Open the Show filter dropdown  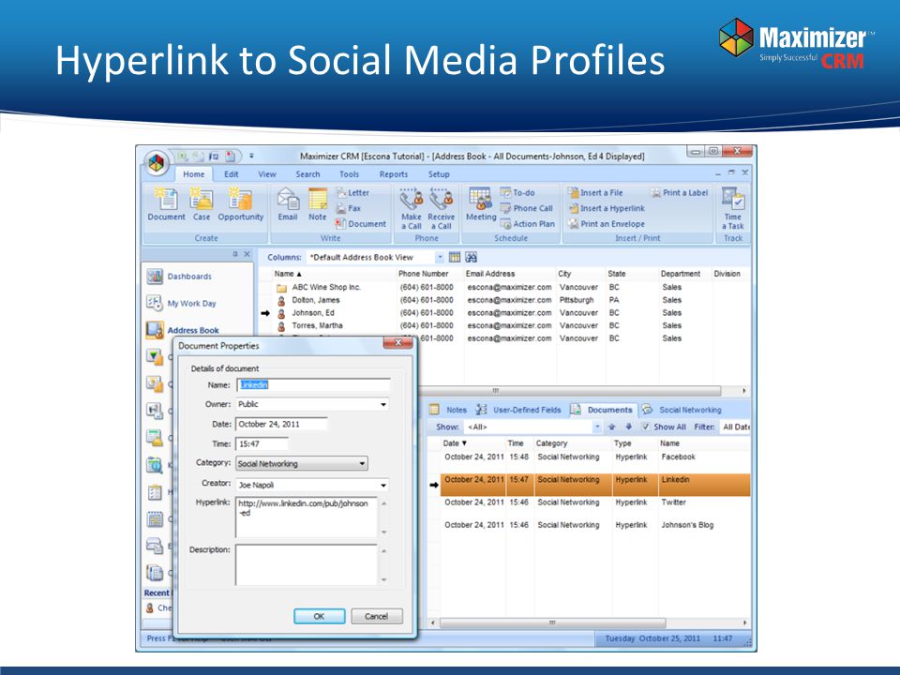click(597, 427)
